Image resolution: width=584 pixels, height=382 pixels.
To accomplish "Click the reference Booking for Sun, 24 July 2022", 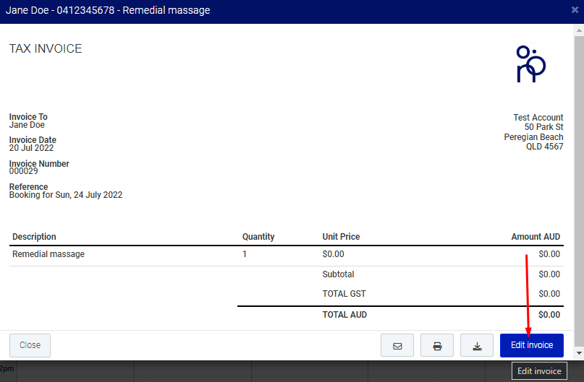I will [66, 195].
